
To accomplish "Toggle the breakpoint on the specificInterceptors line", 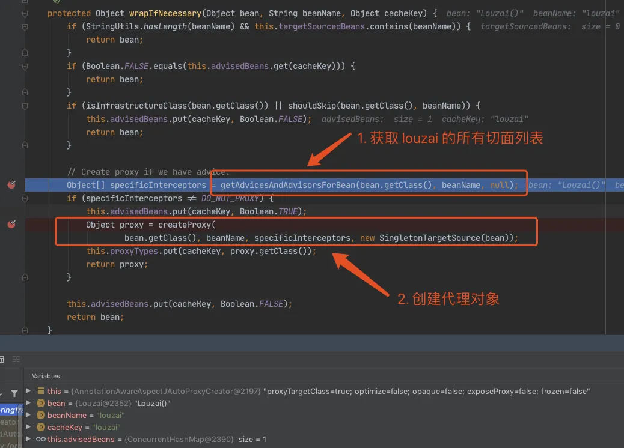I will 11,185.
